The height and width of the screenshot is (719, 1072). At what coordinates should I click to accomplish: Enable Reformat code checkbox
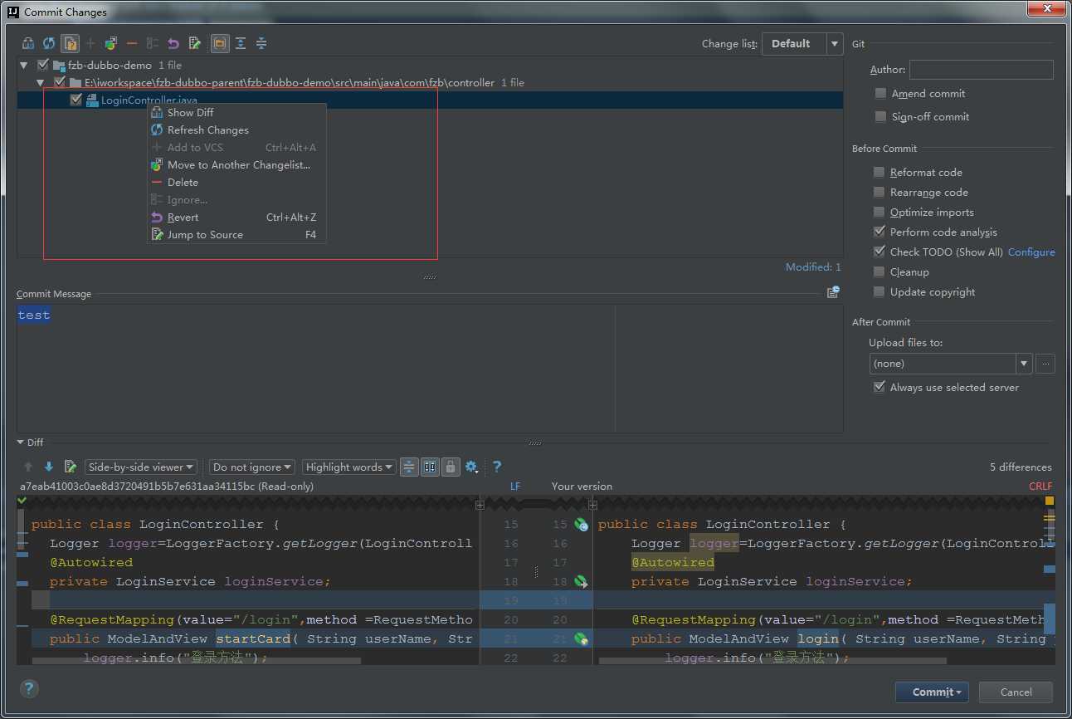pos(879,172)
